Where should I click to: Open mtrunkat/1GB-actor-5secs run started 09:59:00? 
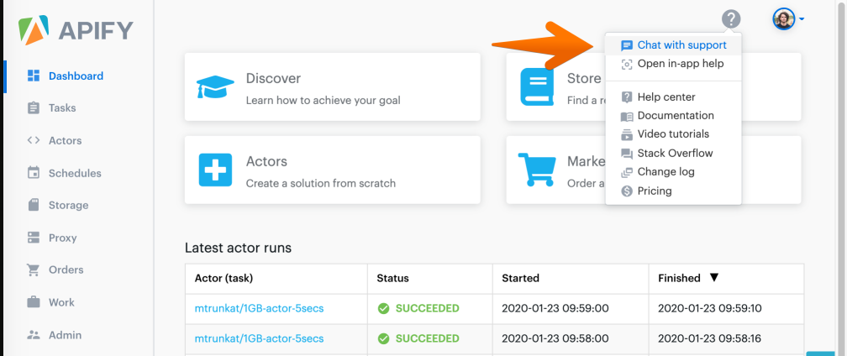pos(260,308)
